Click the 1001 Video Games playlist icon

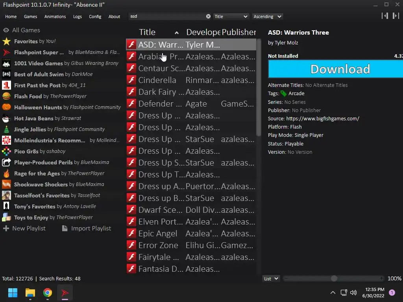coord(6,63)
